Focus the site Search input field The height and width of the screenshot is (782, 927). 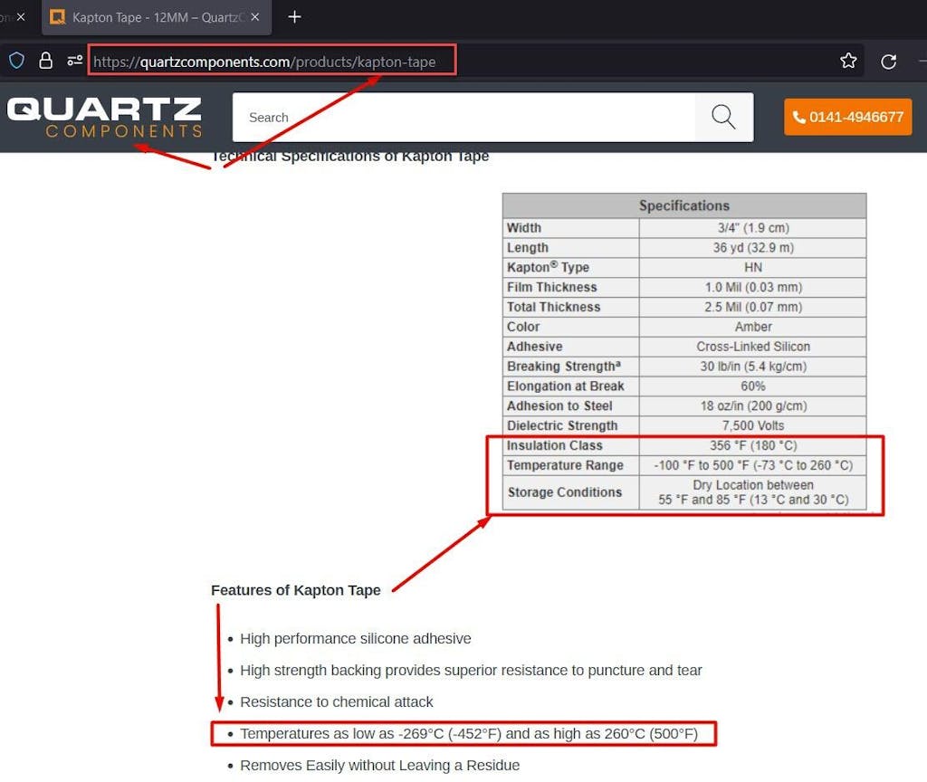[463, 117]
